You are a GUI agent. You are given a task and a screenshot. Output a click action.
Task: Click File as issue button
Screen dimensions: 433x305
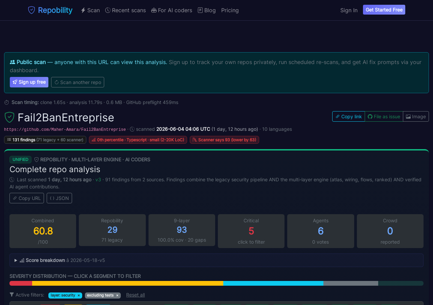384,116
